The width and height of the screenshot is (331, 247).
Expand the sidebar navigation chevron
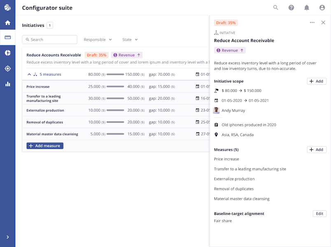point(7,237)
